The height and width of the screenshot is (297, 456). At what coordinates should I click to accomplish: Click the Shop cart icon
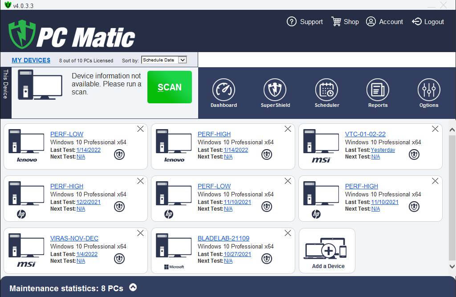point(336,21)
